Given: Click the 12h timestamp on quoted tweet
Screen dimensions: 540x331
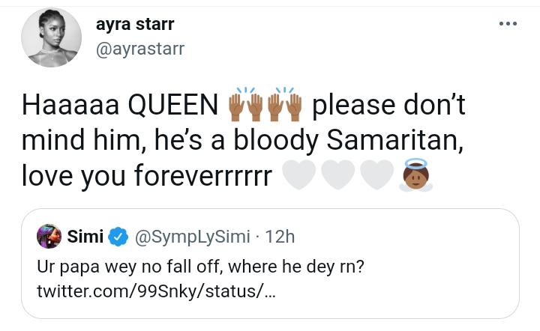Looking at the screenshot, I should coord(280,237).
